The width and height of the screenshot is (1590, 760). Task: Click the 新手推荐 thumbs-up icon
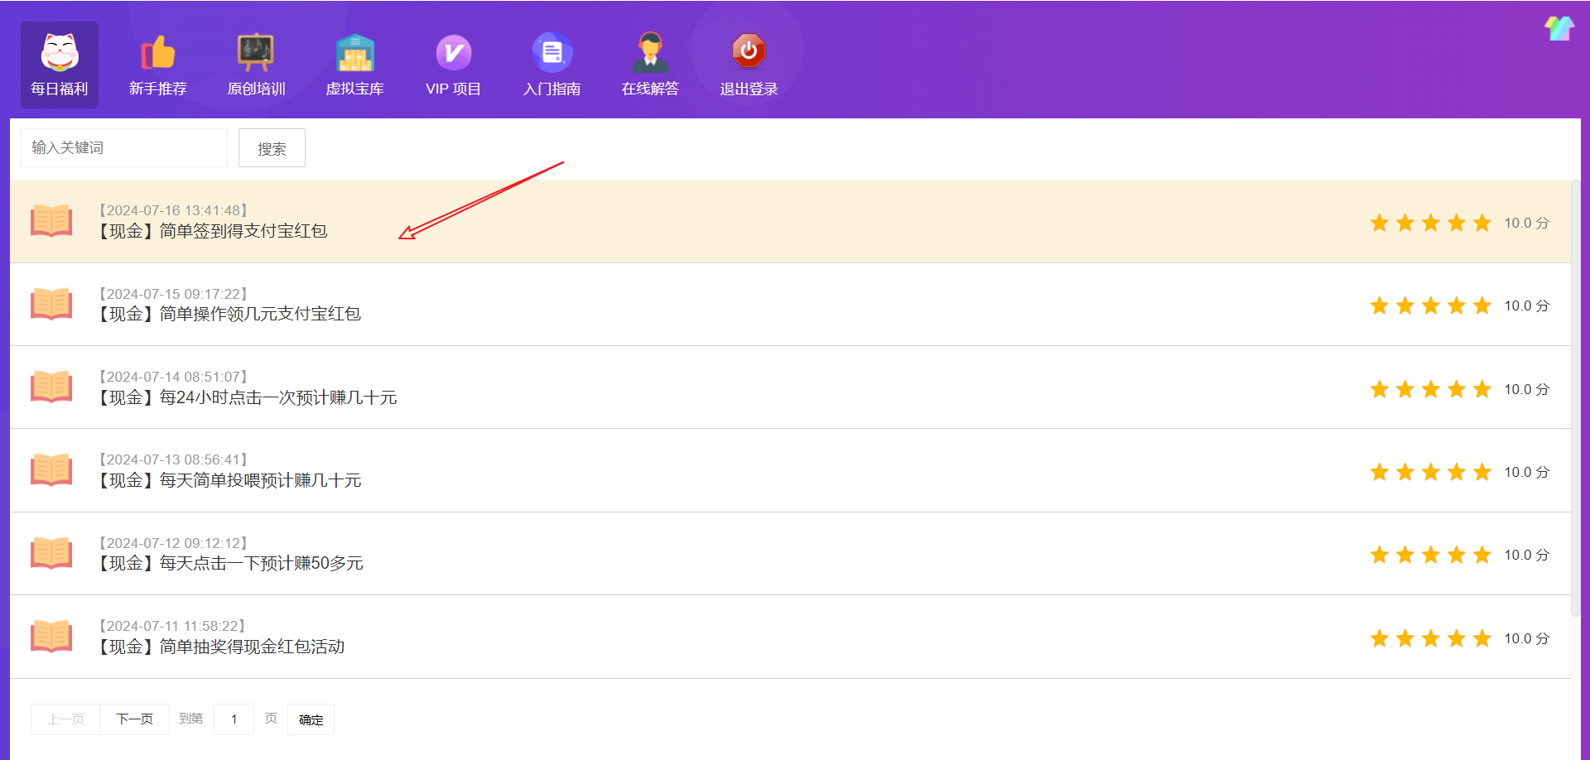click(x=157, y=53)
